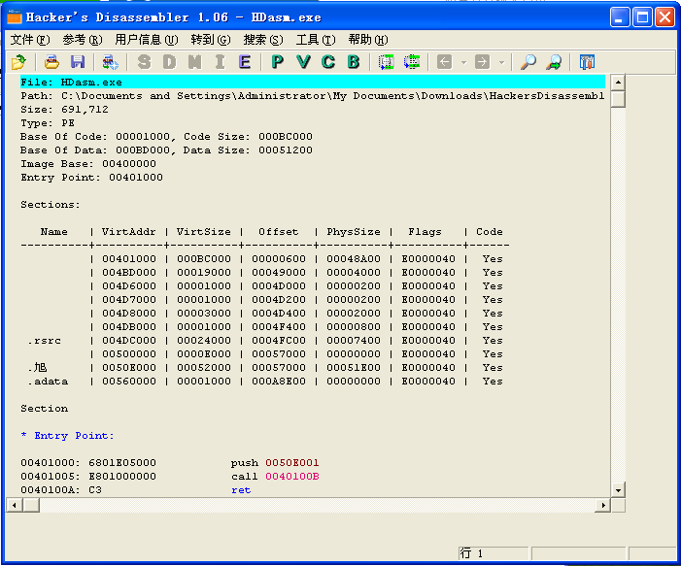Screen dimensions: 681x566
Task: Click the 'Entry Point: 00401000' line
Action: pyautogui.click(x=91, y=177)
